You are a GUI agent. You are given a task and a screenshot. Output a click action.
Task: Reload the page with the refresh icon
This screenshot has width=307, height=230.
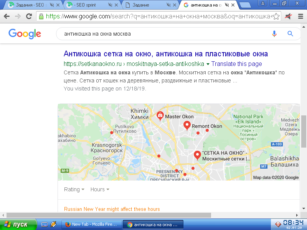point(29,16)
